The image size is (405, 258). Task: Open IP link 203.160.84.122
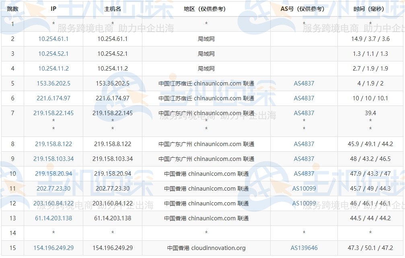pyautogui.click(x=53, y=203)
